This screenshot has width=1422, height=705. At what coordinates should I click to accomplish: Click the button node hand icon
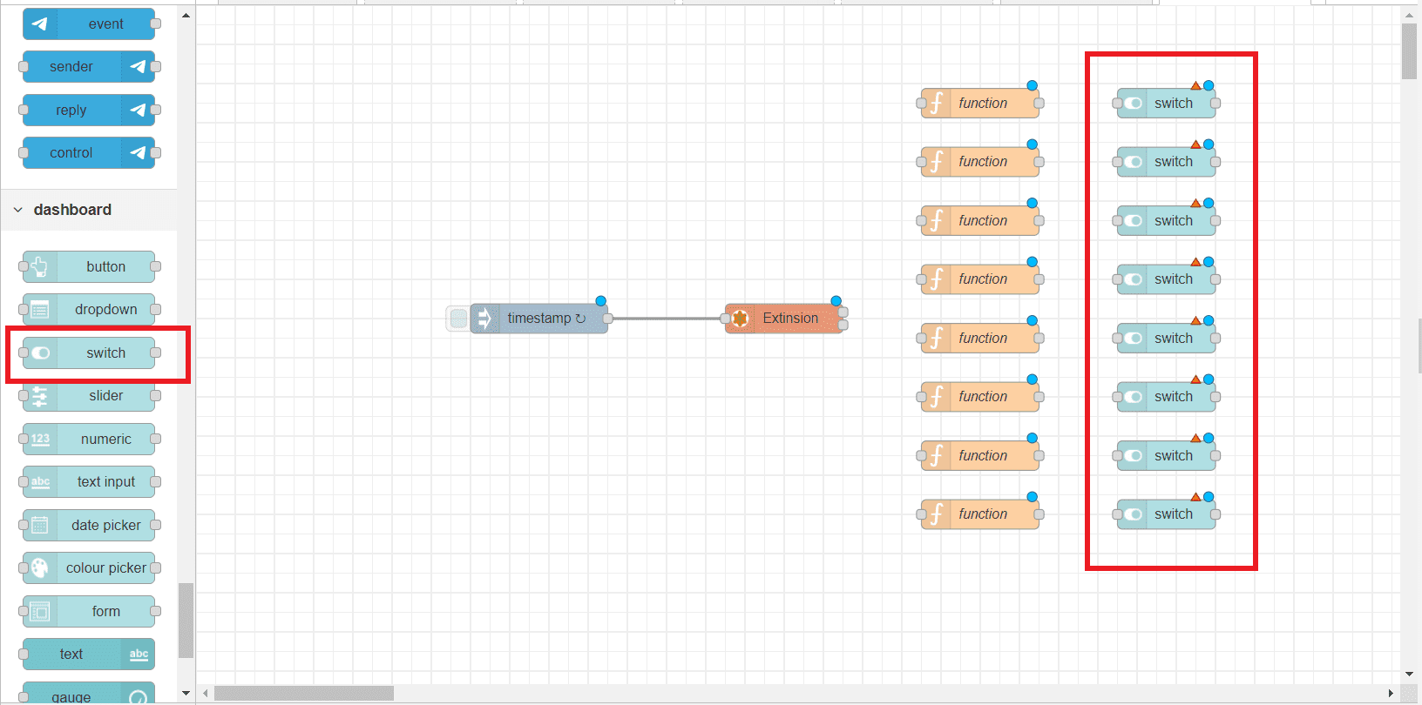[40, 267]
